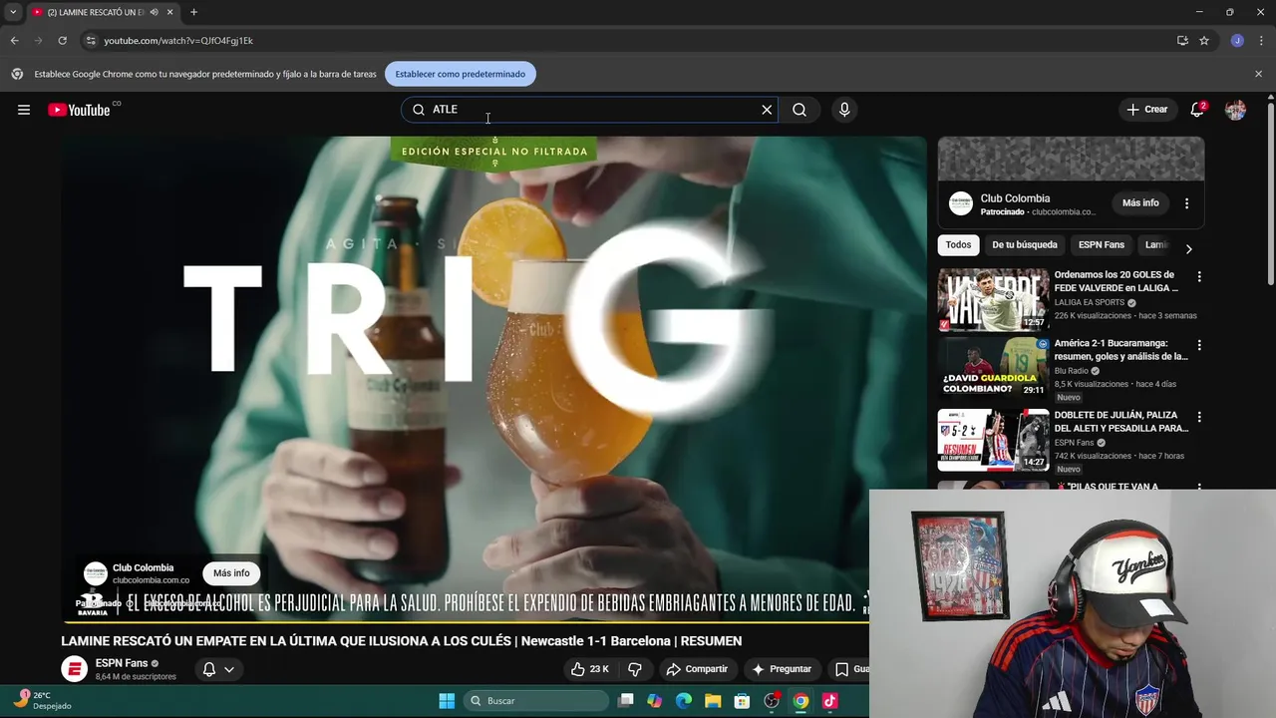1276x718 pixels.
Task: Launch Microsoft Edge from taskbar
Action: click(684, 701)
